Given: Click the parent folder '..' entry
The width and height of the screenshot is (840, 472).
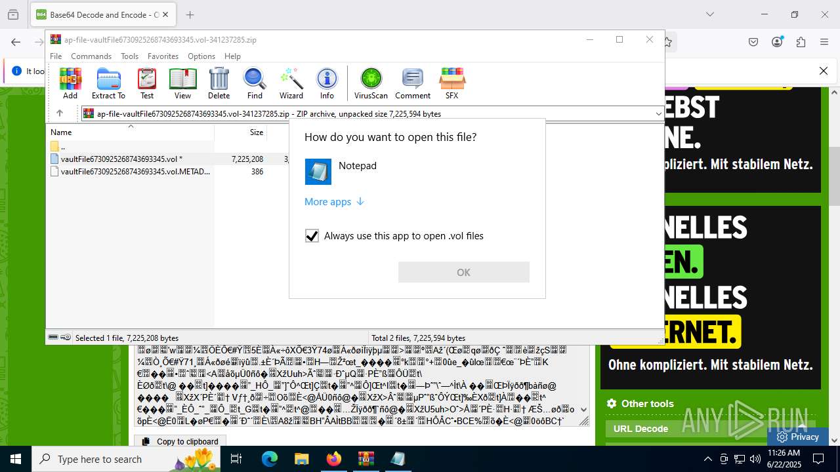Looking at the screenshot, I should (x=62, y=146).
